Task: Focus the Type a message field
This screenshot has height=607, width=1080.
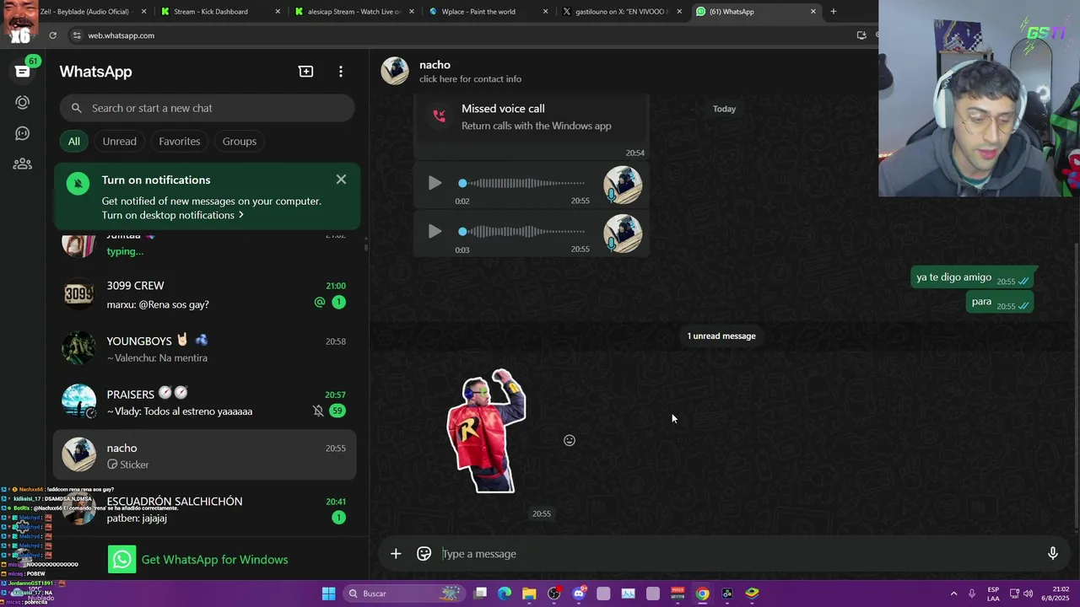Action: coord(738,554)
